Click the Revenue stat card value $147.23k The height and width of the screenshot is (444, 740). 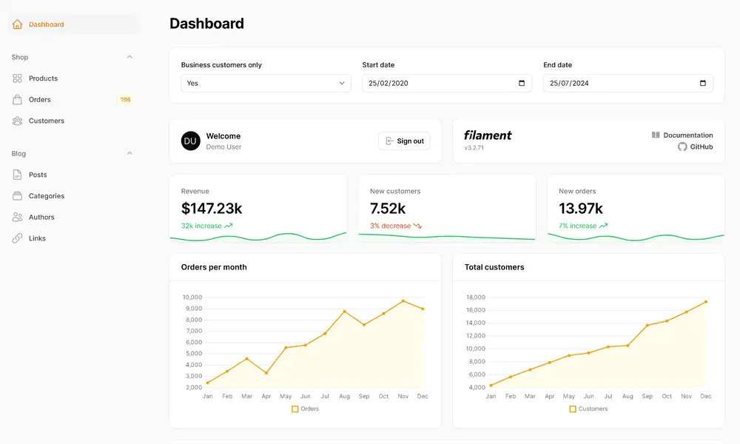212,208
